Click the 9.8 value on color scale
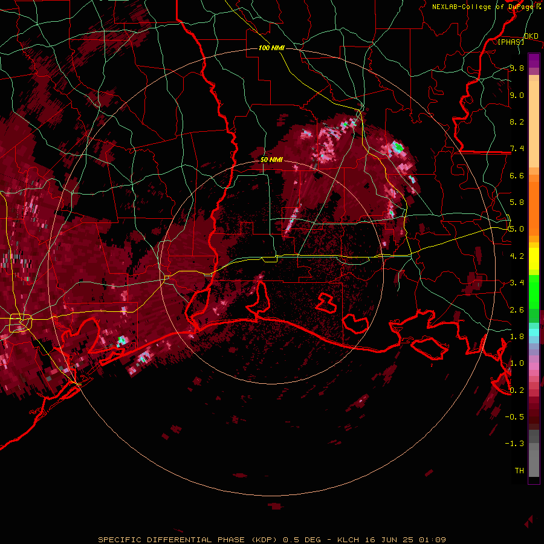544x544 pixels. pos(517,68)
